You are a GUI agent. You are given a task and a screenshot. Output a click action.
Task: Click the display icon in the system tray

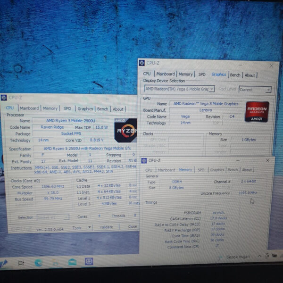click(x=267, y=256)
